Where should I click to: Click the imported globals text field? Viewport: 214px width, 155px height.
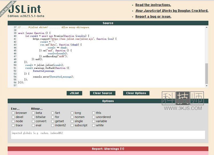108,135
